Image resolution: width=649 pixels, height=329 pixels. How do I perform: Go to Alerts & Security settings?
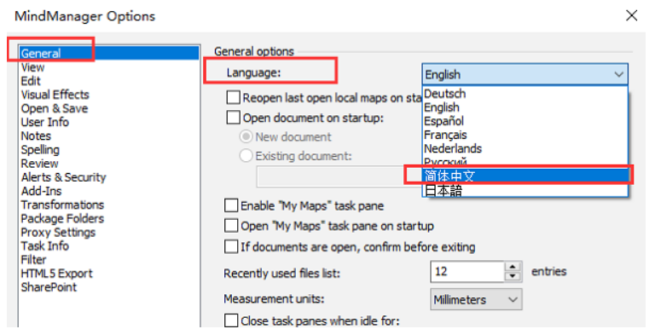click(63, 177)
